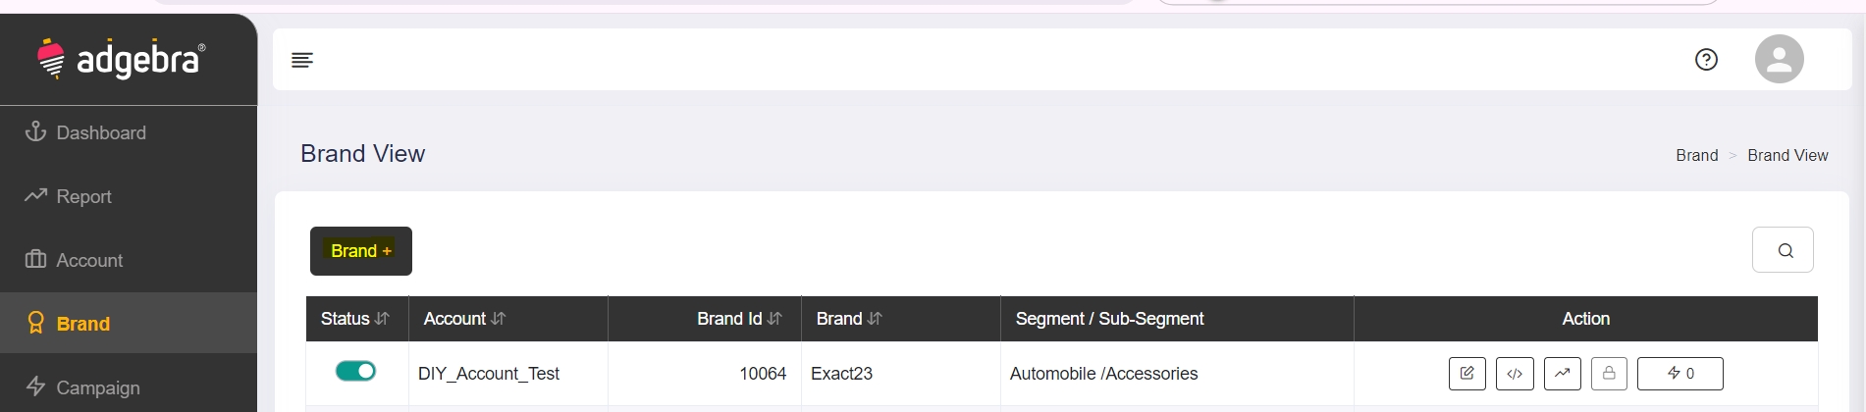Sort table by Account column
The height and width of the screenshot is (412, 1866).
498,319
